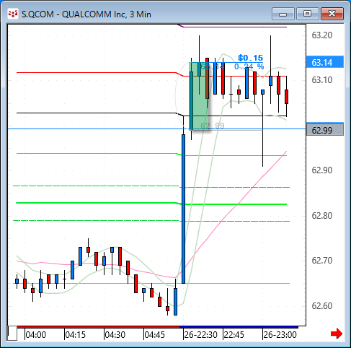Click the 04:15 time axis label
This screenshot has height=348, width=351.
point(76,335)
